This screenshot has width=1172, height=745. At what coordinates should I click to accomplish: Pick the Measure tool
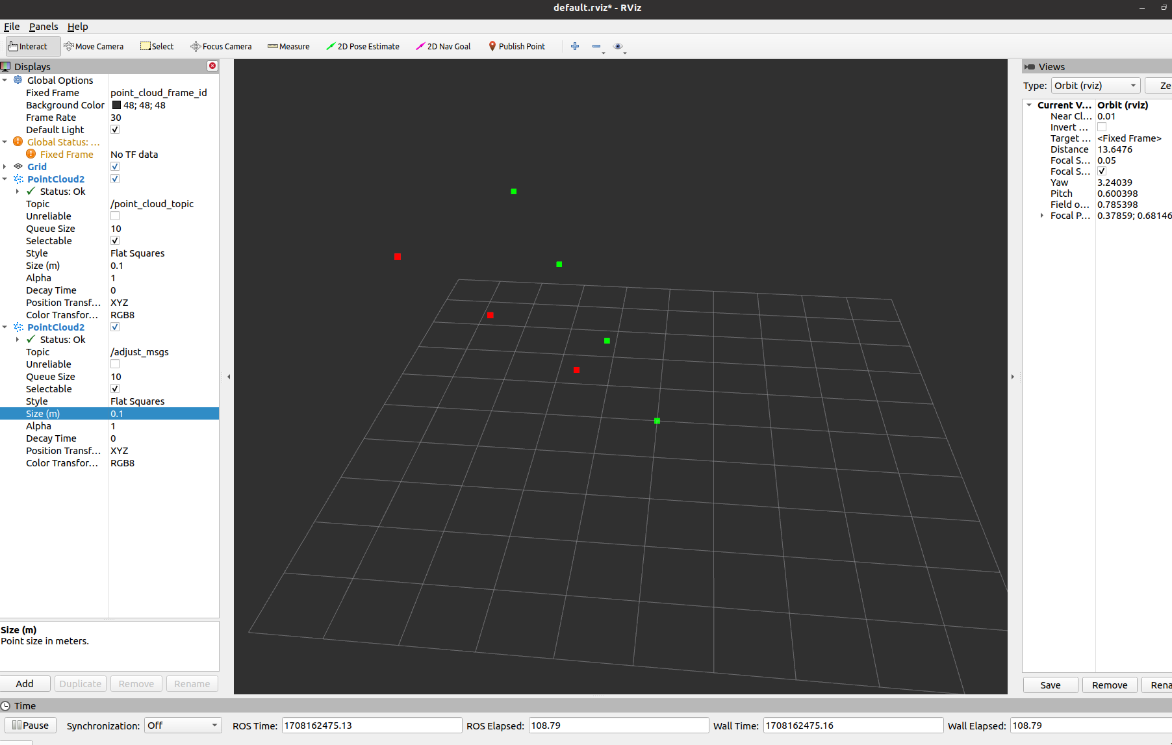click(x=288, y=46)
